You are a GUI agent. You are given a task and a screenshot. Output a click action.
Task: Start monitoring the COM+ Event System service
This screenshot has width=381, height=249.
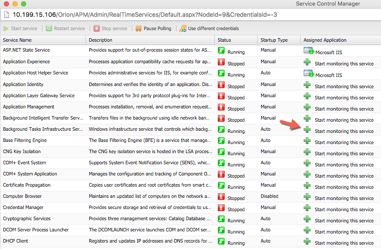(344, 165)
